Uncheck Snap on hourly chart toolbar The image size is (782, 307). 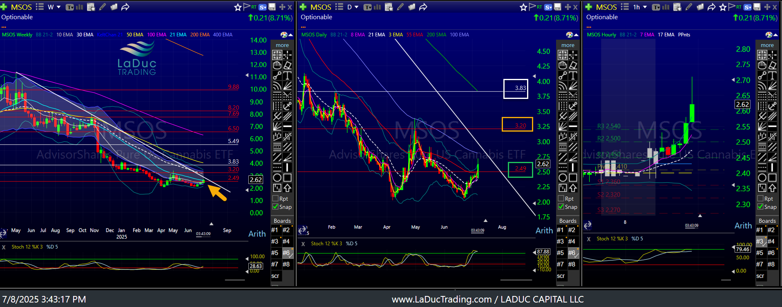[760, 207]
